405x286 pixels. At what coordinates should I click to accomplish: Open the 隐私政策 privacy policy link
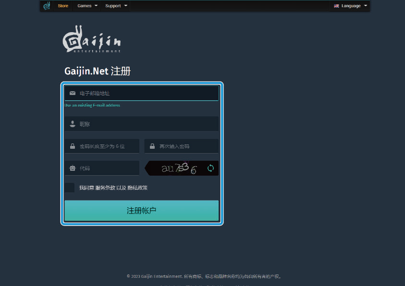tap(137, 188)
